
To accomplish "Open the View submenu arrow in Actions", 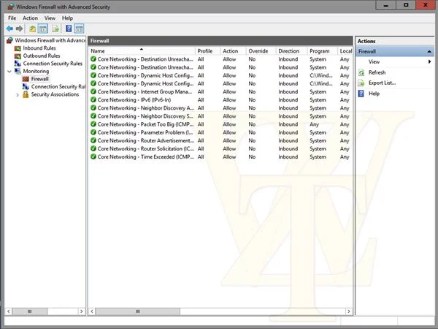I will pos(430,62).
